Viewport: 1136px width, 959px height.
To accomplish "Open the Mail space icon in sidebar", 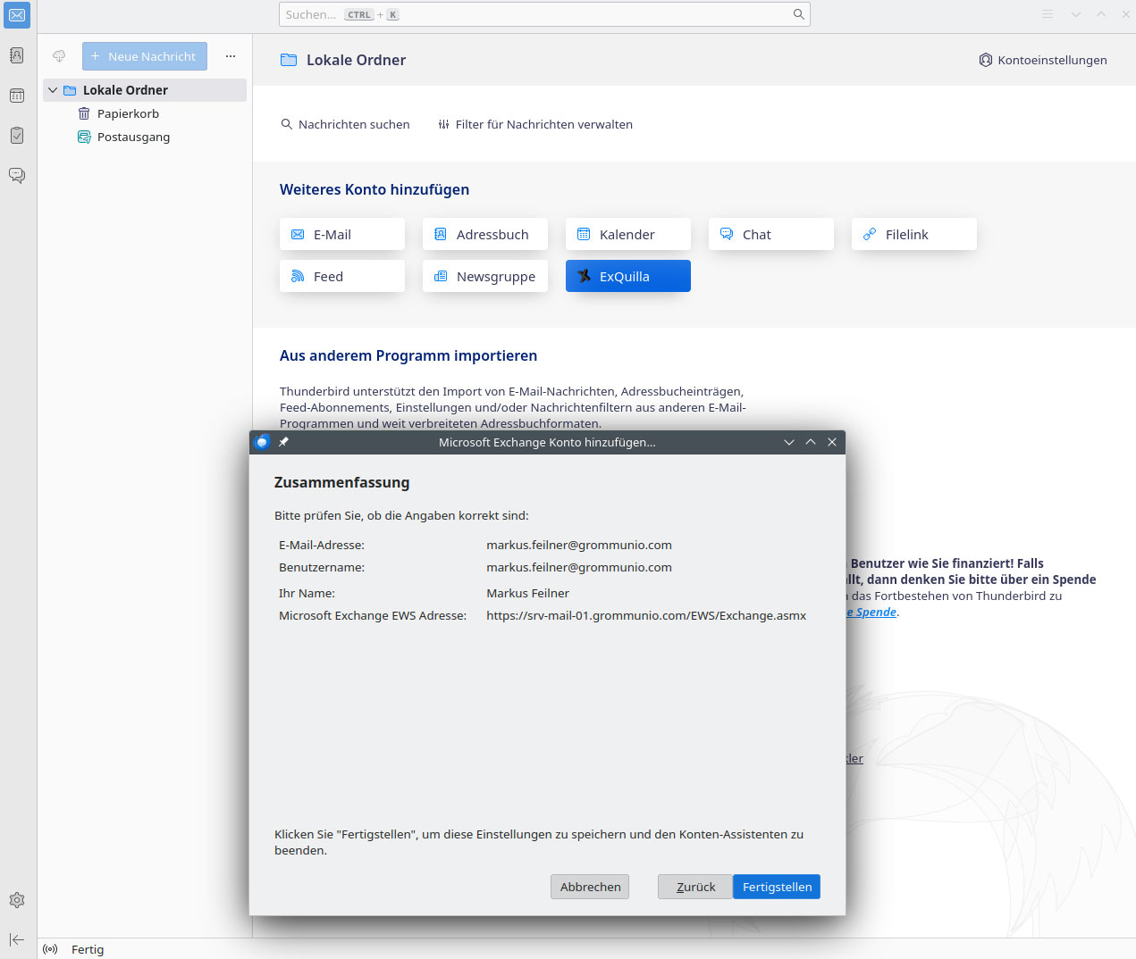I will (17, 15).
